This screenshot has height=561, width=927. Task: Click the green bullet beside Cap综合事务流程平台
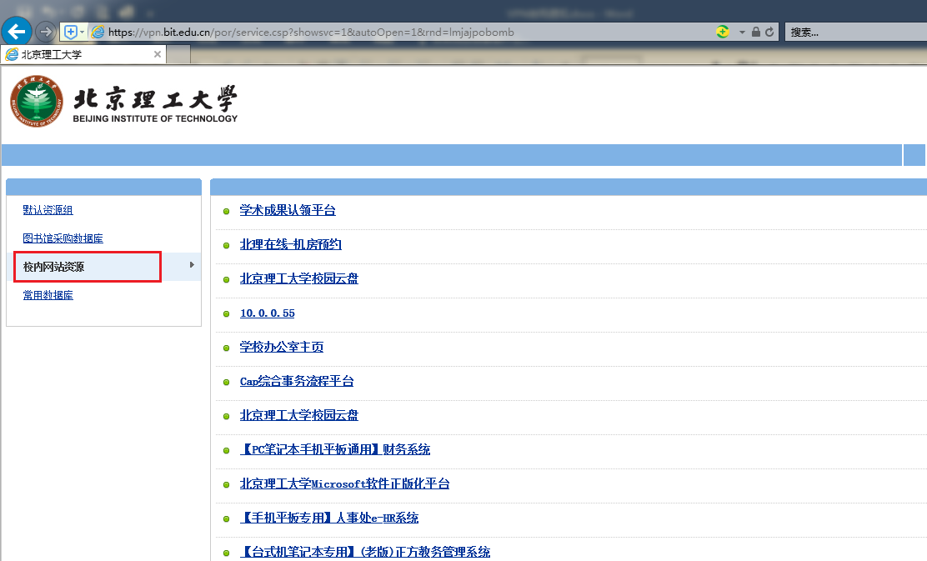point(226,383)
